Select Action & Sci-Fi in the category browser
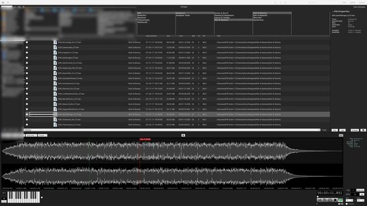The image size is (367, 206). tap(221, 13)
